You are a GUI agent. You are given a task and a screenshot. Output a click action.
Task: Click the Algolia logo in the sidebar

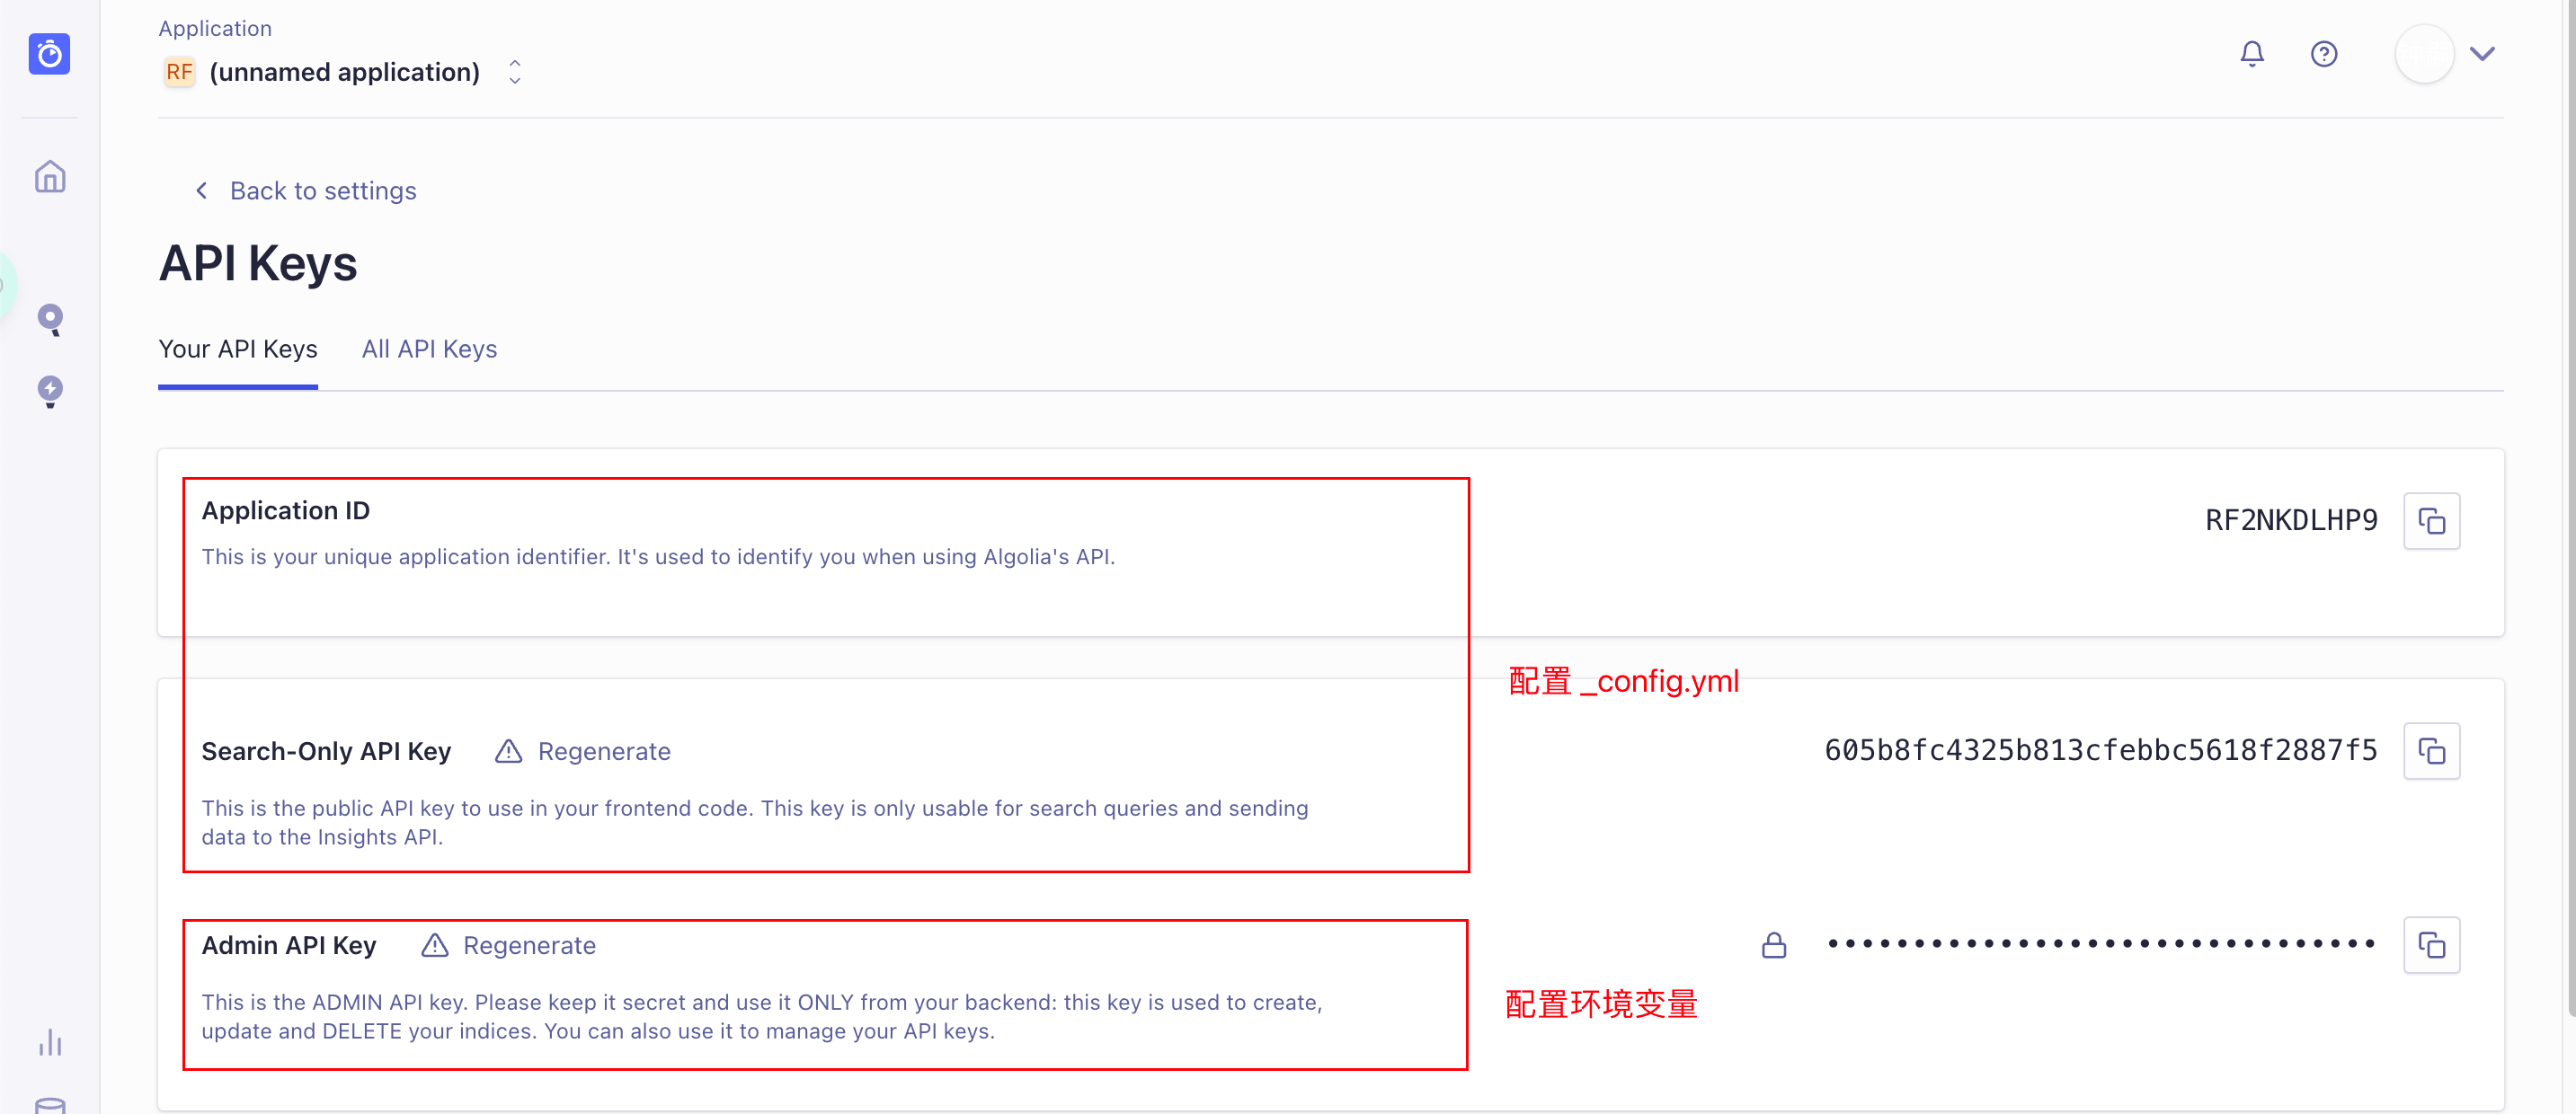coord(49,54)
